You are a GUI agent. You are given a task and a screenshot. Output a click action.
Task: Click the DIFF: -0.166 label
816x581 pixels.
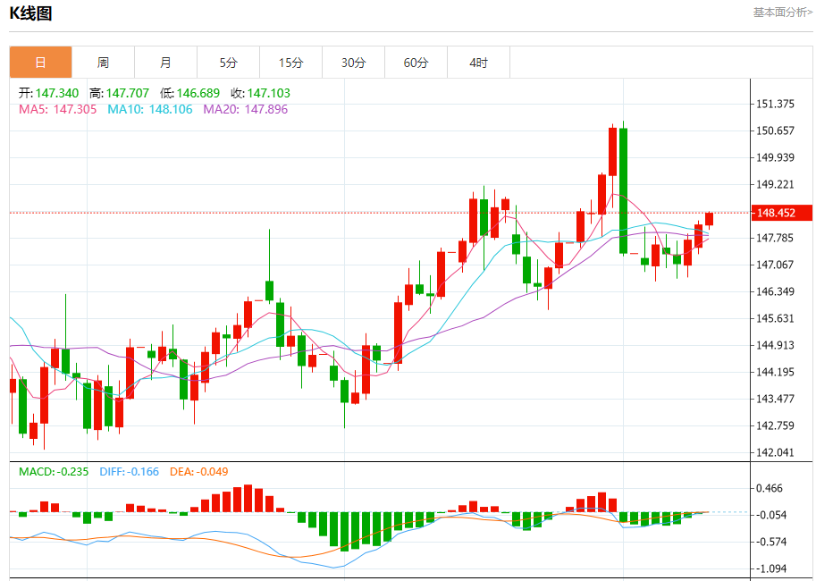tap(129, 472)
